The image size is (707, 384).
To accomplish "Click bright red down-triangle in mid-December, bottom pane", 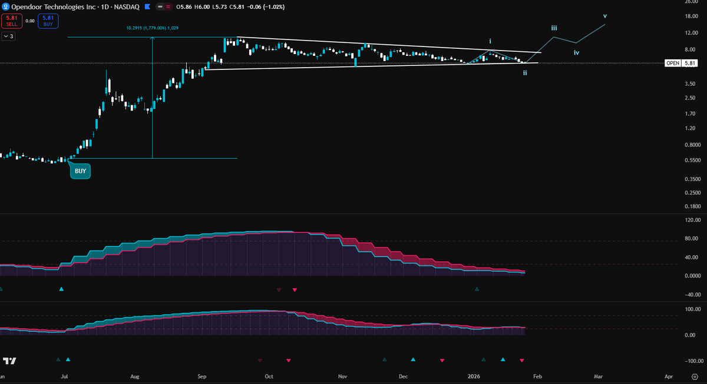I will click(442, 360).
